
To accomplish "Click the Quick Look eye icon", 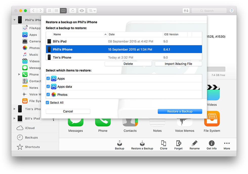I will coord(81,11).
